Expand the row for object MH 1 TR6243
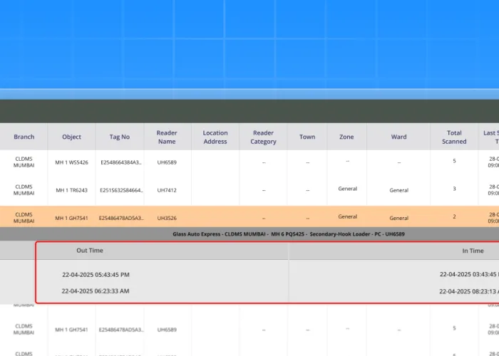 click(71, 190)
